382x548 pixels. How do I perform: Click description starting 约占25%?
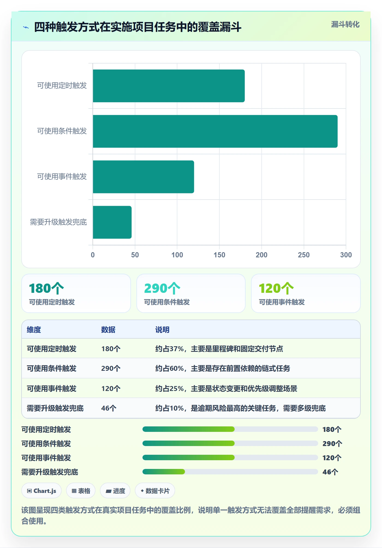226,389
